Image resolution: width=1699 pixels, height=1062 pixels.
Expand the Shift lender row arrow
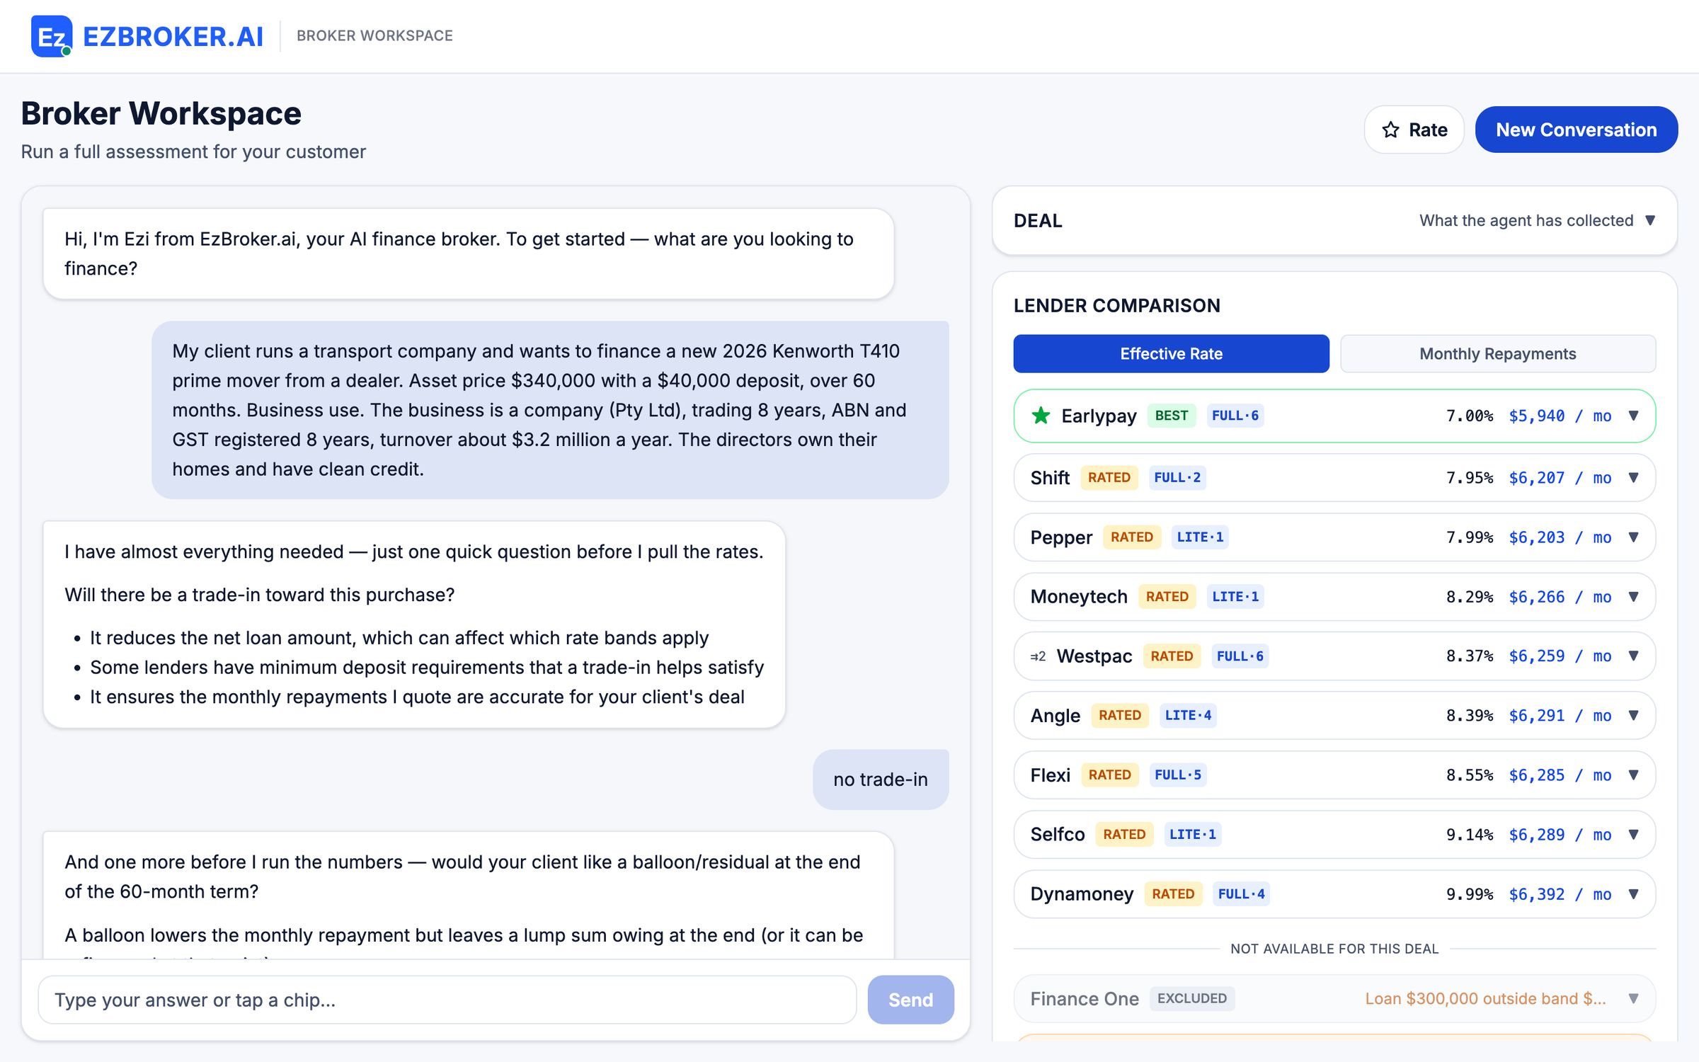tap(1634, 478)
